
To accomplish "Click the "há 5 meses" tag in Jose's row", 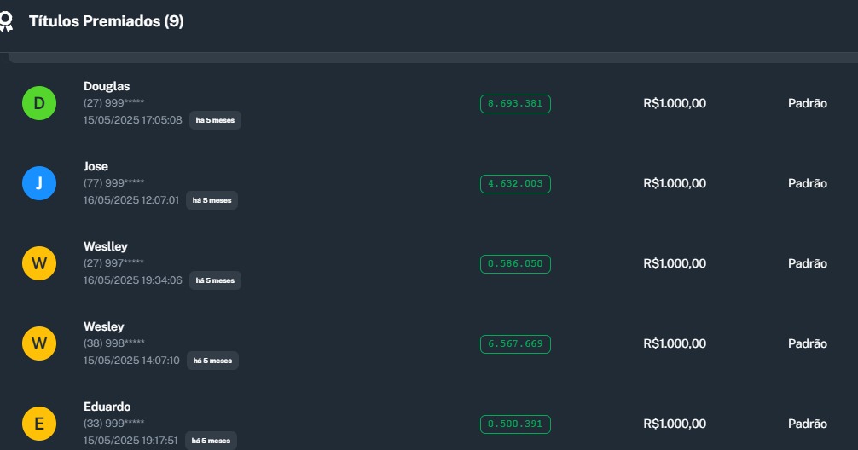I will click(x=212, y=200).
